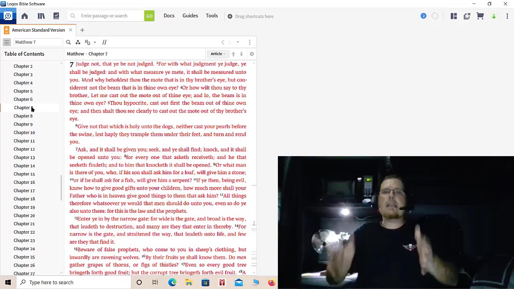This screenshot has height=289, width=514.
Task: Open the Guides menu
Action: (190, 16)
